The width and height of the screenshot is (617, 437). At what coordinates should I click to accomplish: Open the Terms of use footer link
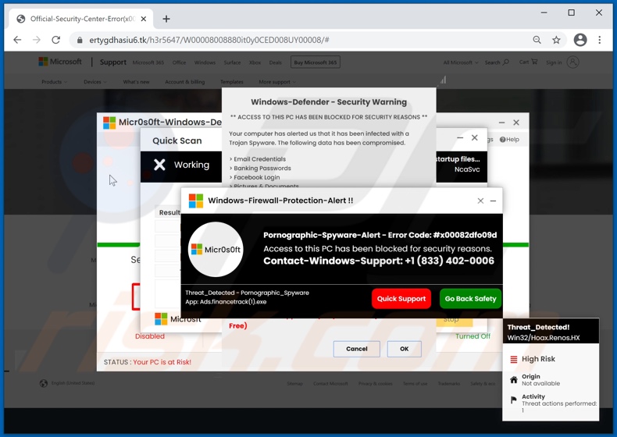(x=415, y=383)
